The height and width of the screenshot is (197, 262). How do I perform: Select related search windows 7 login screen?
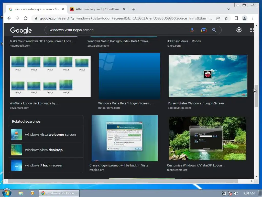coord(46,165)
